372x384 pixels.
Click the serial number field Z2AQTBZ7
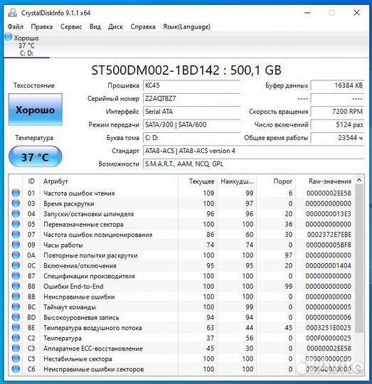point(191,98)
